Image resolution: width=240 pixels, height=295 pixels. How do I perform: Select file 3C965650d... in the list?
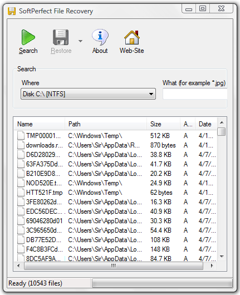click(x=44, y=230)
